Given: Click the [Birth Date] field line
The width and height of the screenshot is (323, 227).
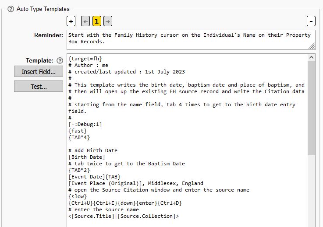Looking at the screenshot, I should (x=87, y=157).
